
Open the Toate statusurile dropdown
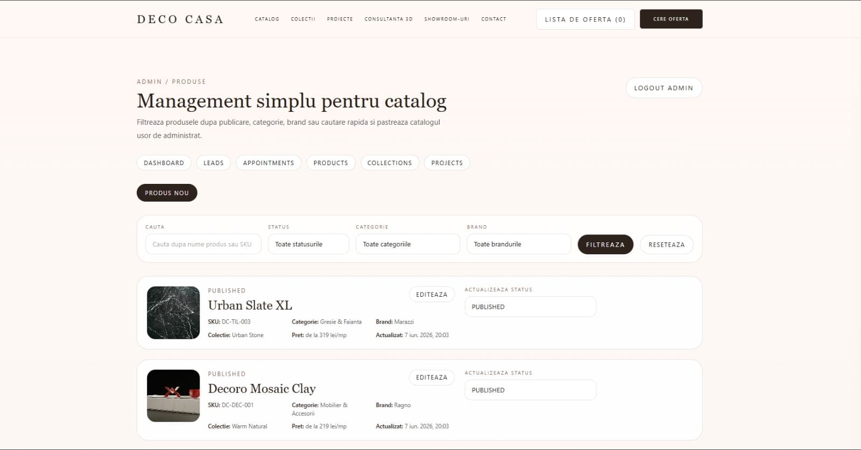[308, 244]
